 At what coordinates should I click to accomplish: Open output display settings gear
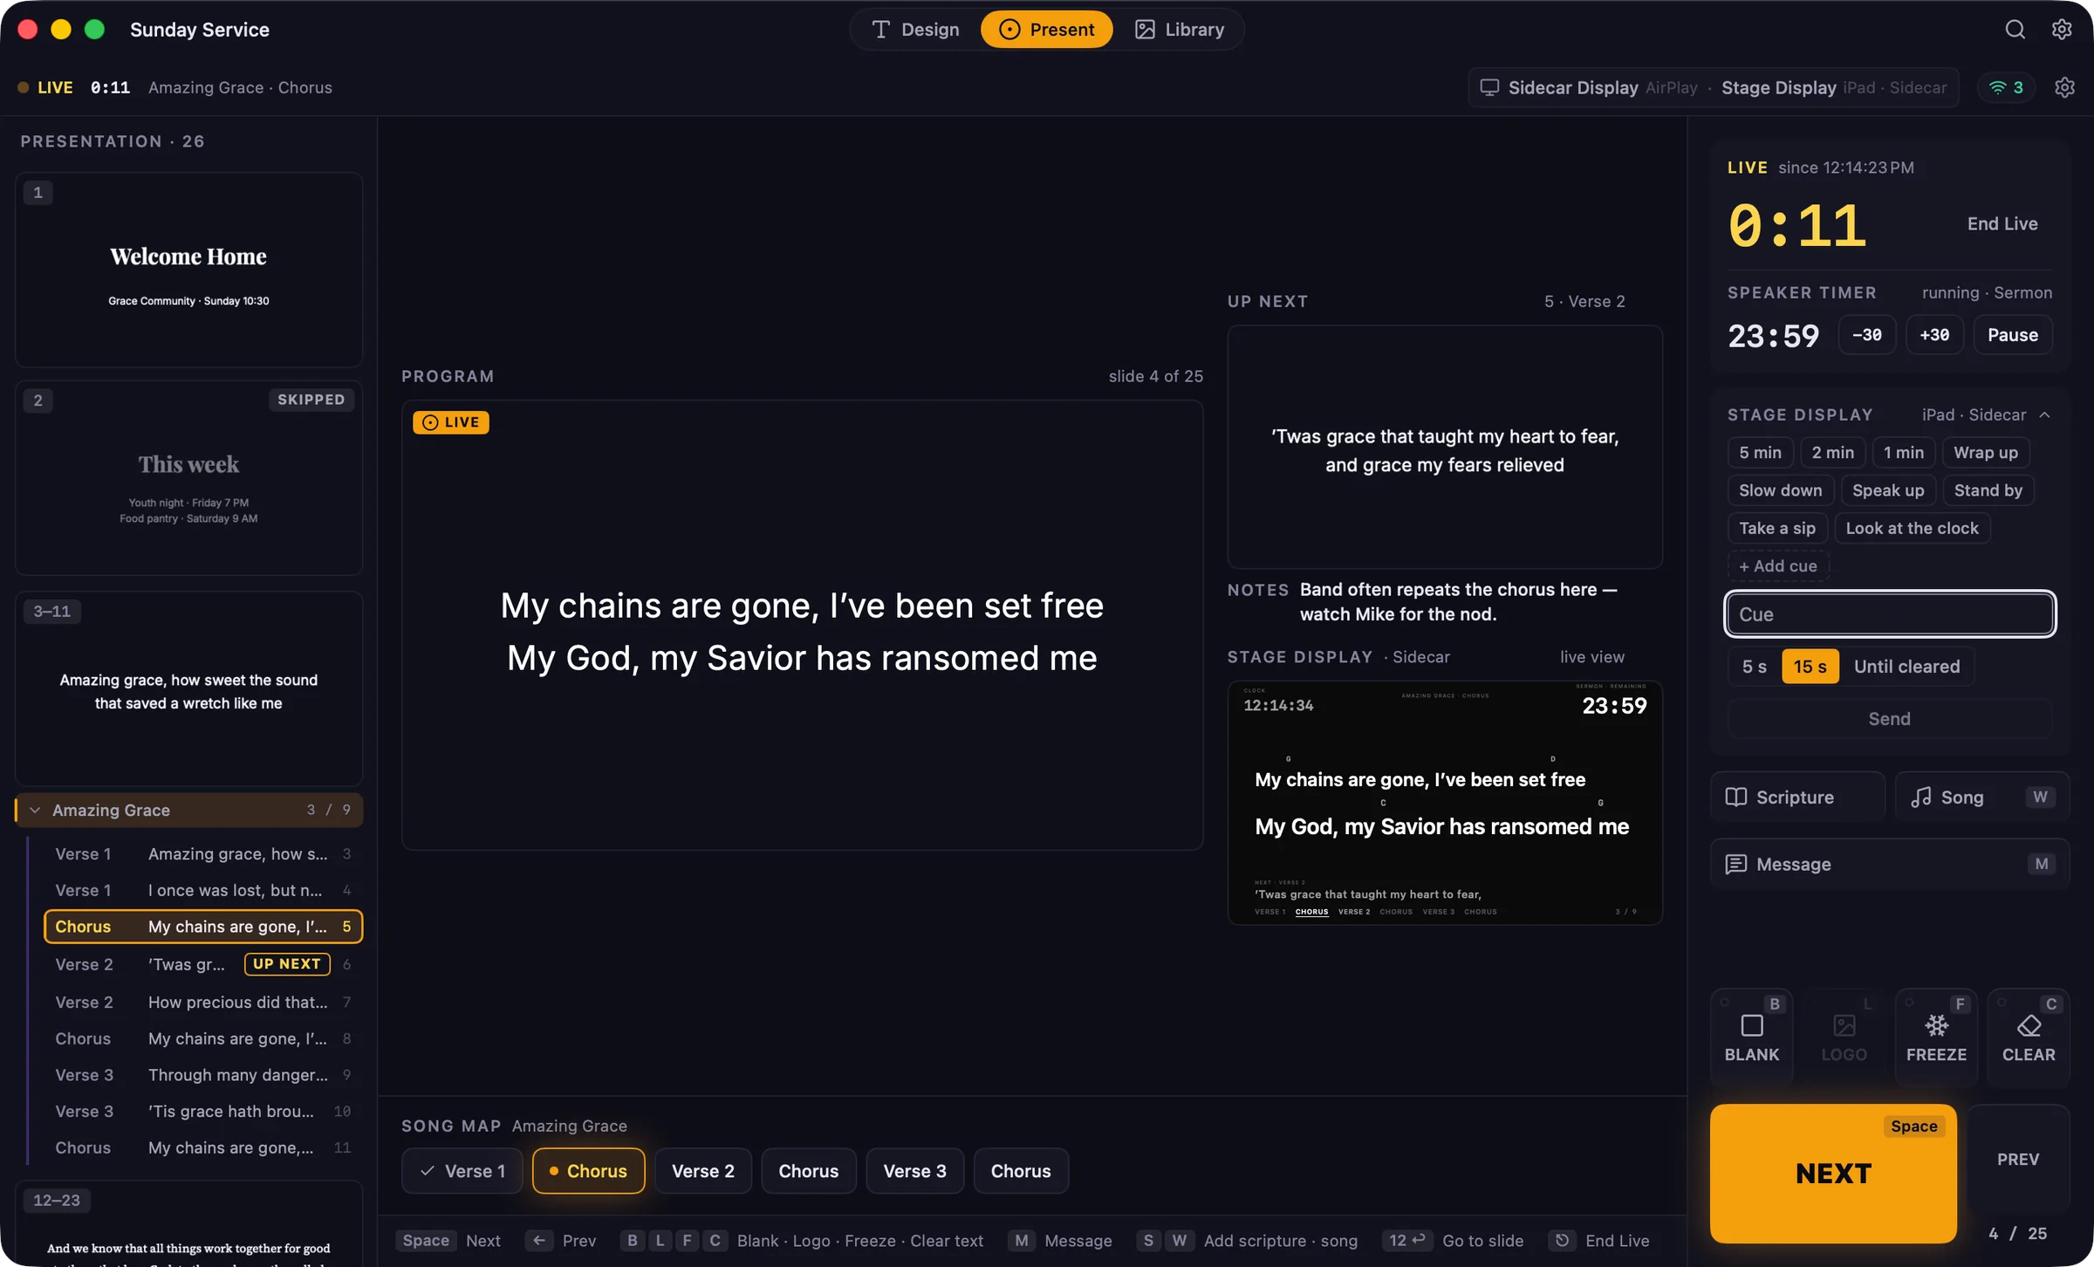[2064, 87]
